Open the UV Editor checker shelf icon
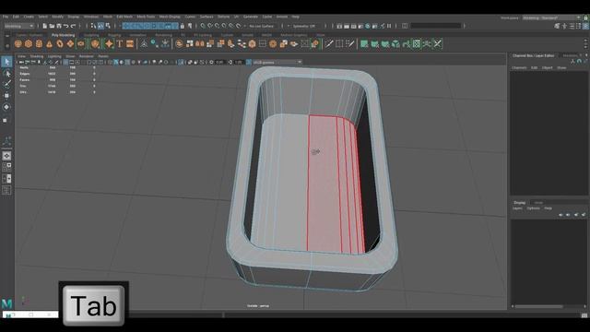 416,44
